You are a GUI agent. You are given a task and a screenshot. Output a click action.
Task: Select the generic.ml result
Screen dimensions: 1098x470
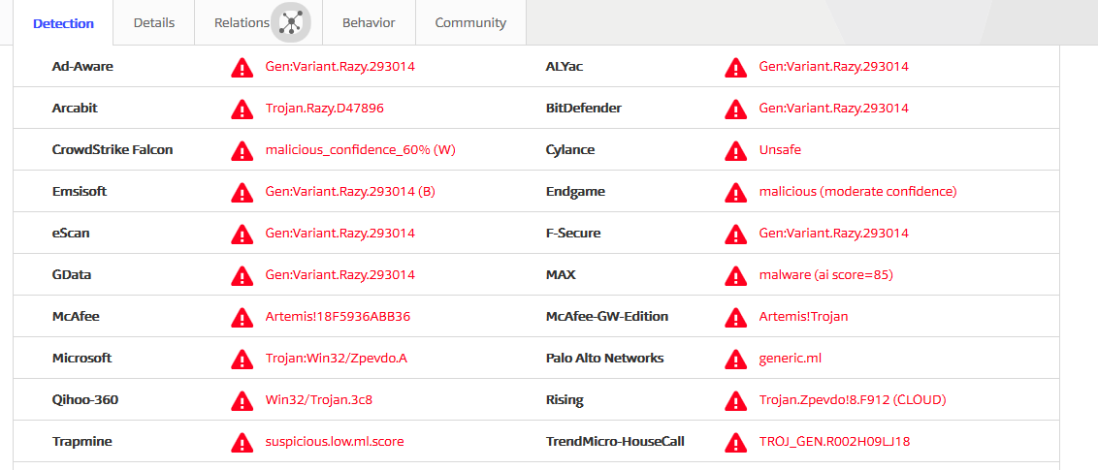click(791, 359)
